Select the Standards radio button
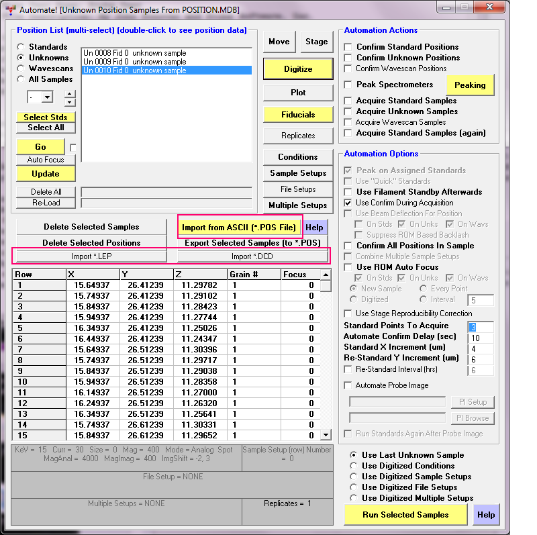Viewport: 537px width, 535px height. [x=21, y=47]
